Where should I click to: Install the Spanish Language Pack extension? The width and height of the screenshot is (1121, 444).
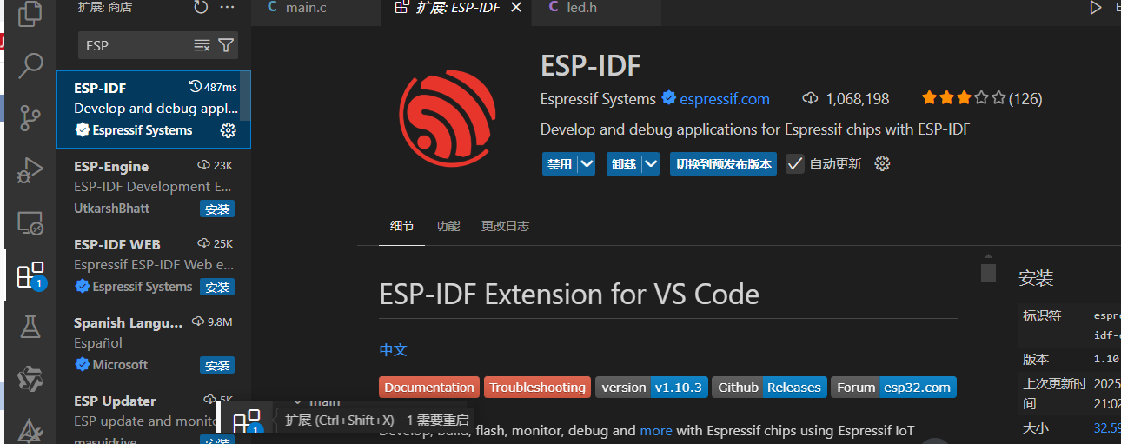coord(217,366)
